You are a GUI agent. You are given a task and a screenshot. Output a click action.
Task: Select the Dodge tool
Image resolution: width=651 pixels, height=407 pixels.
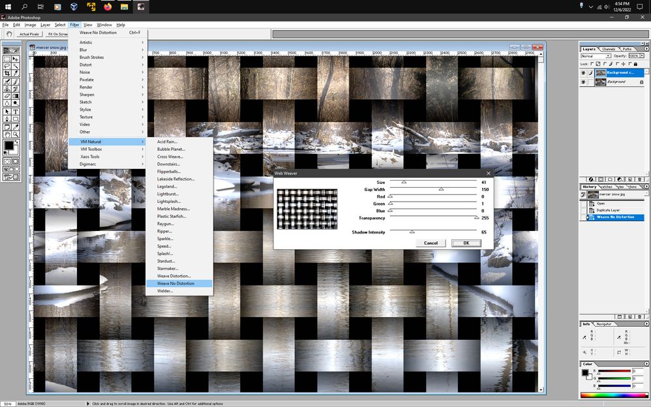tap(16, 103)
